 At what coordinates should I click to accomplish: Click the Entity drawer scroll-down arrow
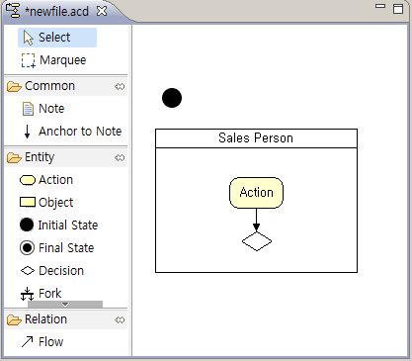coord(65,304)
